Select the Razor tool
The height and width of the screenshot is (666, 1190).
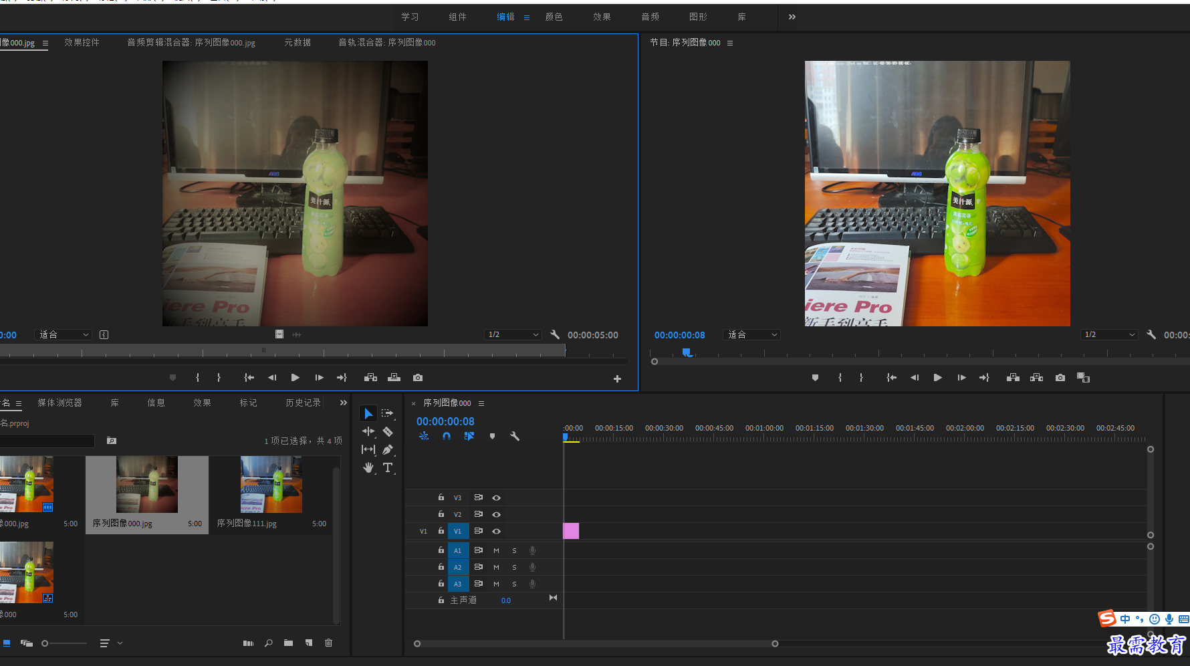point(387,431)
